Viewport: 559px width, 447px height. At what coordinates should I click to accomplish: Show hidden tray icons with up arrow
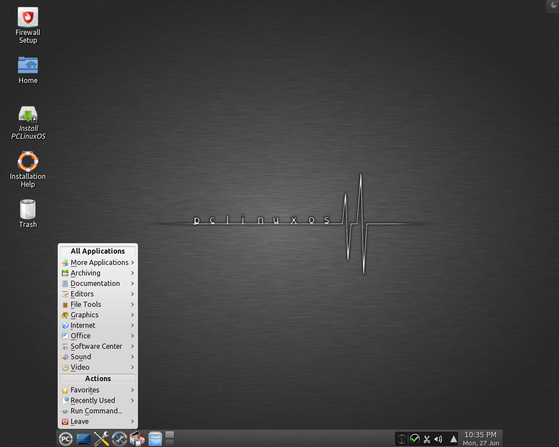click(454, 439)
